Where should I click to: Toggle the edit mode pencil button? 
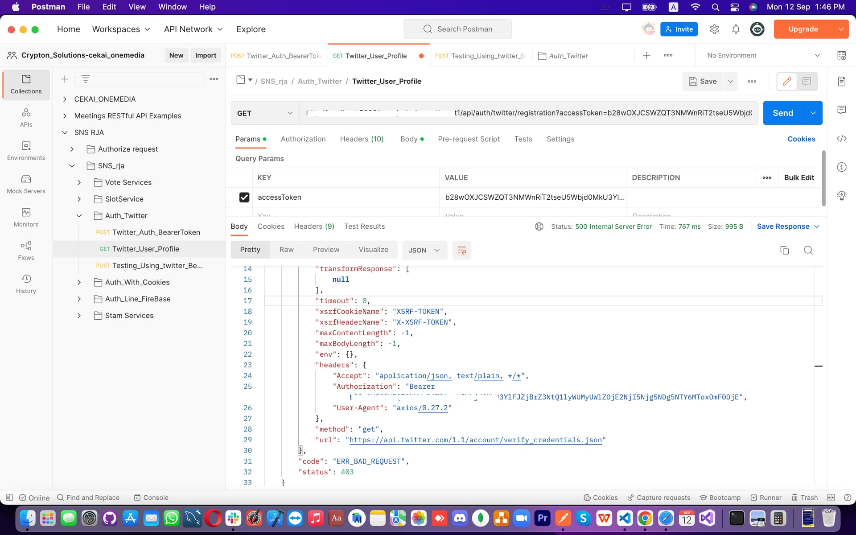click(x=787, y=81)
